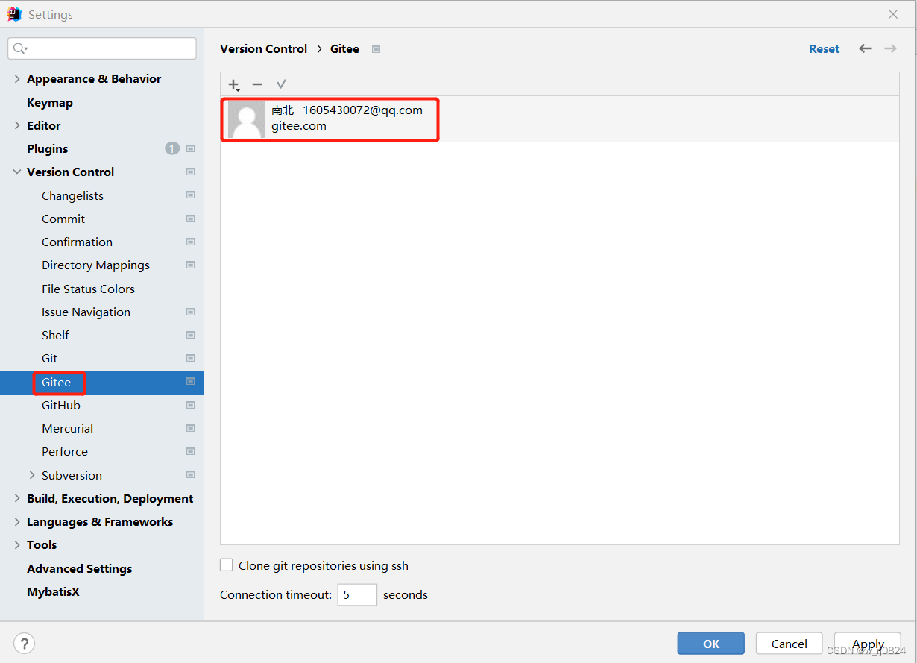Click the set default checkmark icon
Image resolution: width=917 pixels, height=663 pixels.
pos(281,84)
